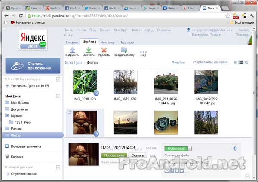Click share badge on the lamp thumbnail
The width and height of the screenshot is (258, 182).
click(96, 133)
